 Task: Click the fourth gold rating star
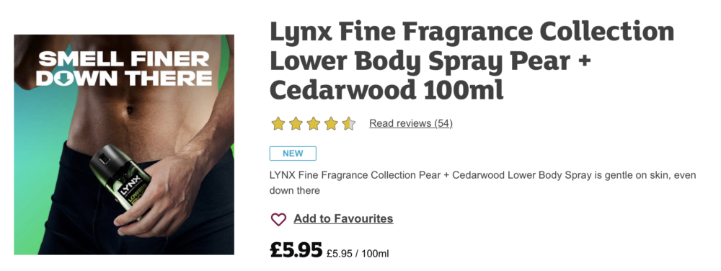pyautogui.click(x=331, y=123)
